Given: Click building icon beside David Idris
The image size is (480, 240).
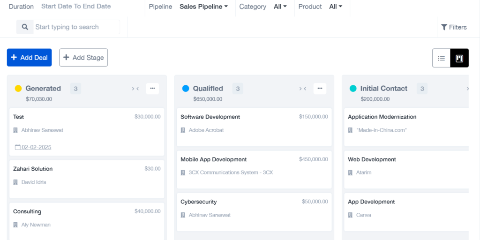Looking at the screenshot, I should (15, 182).
